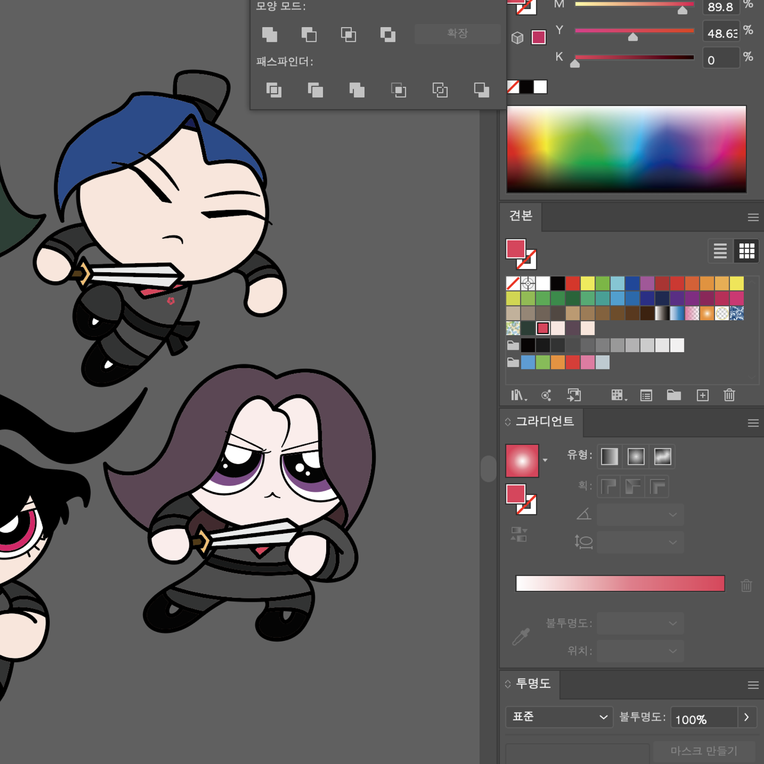Click the New Swatch plus icon
764x764 pixels.
[702, 395]
